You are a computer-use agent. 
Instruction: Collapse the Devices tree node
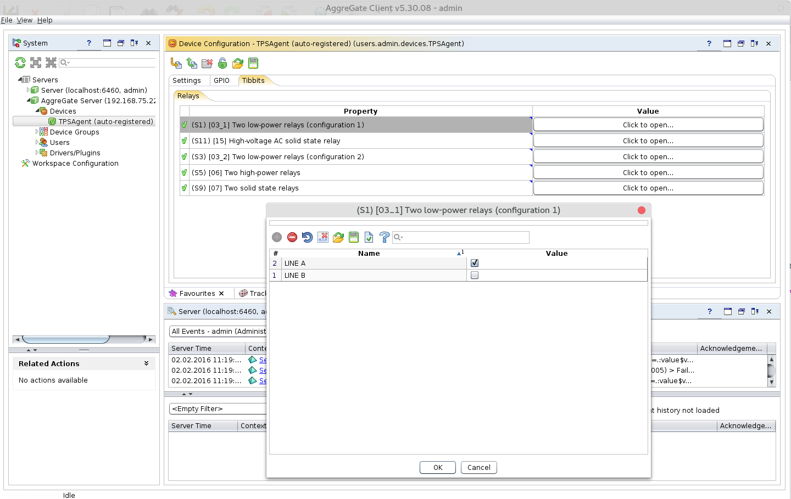(37, 111)
